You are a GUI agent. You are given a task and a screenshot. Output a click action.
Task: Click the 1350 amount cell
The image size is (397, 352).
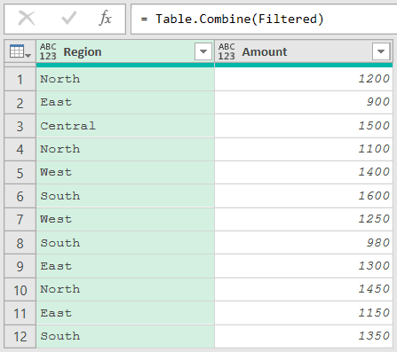pos(304,336)
